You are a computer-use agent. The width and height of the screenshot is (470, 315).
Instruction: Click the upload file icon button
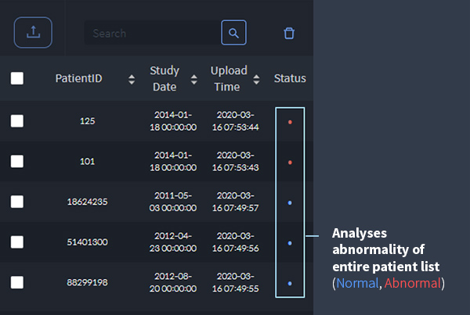coord(33,32)
